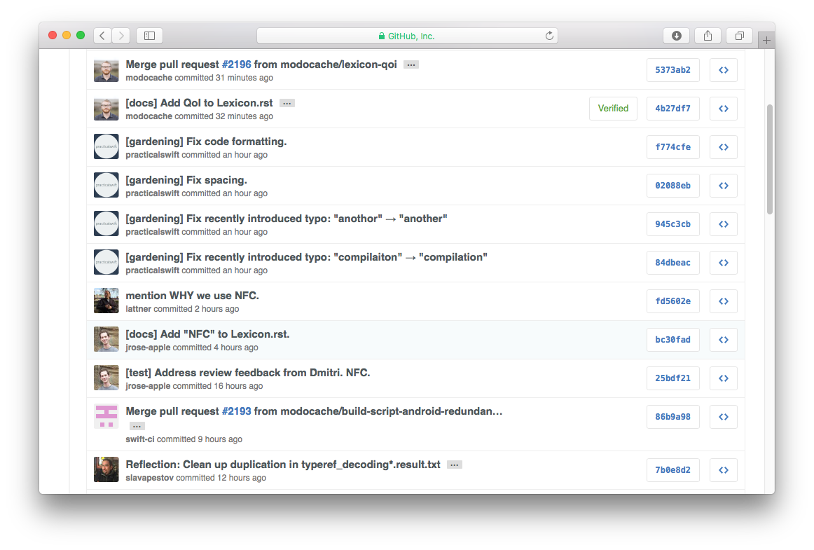Go back using Safari's back arrow
814x550 pixels.
pos(102,35)
